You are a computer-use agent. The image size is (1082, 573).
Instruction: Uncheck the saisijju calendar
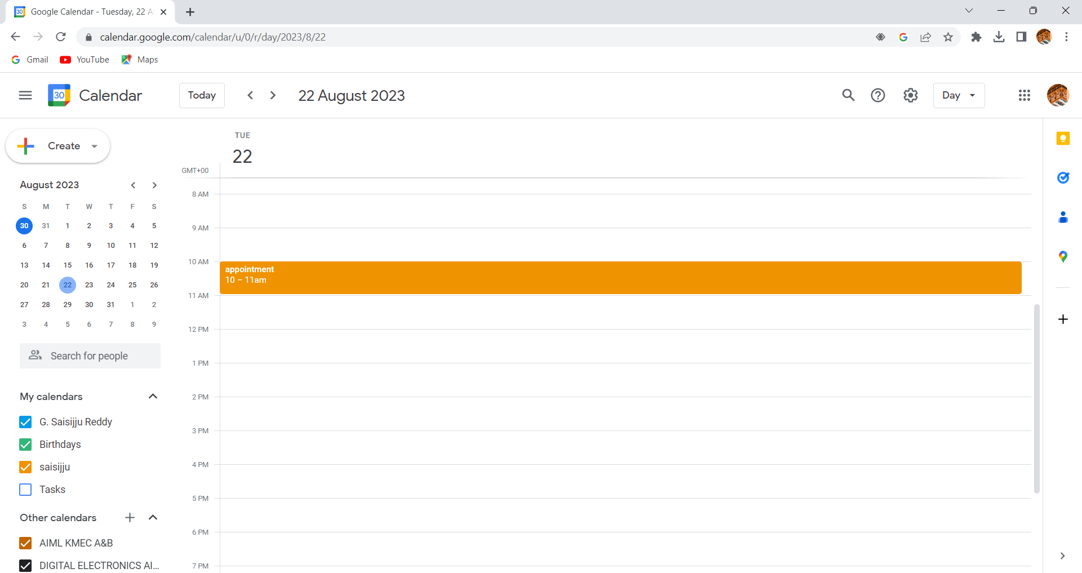(25, 467)
